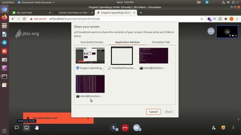Click the participant avatar circle
Viewport: 241px width, 135px height.
coord(211,31)
